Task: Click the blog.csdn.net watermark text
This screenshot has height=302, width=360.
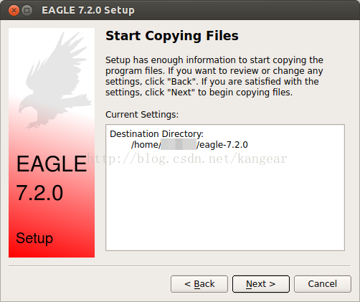Action: (187, 159)
